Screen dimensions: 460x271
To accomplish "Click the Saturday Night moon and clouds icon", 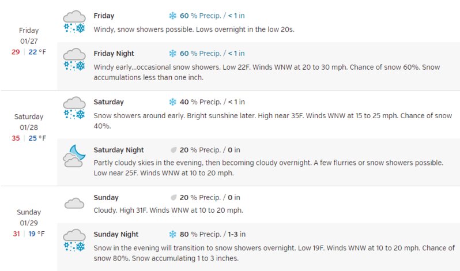I will (x=74, y=156).
